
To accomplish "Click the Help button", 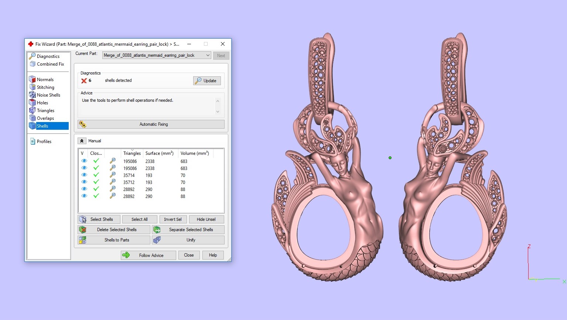I will (213, 255).
